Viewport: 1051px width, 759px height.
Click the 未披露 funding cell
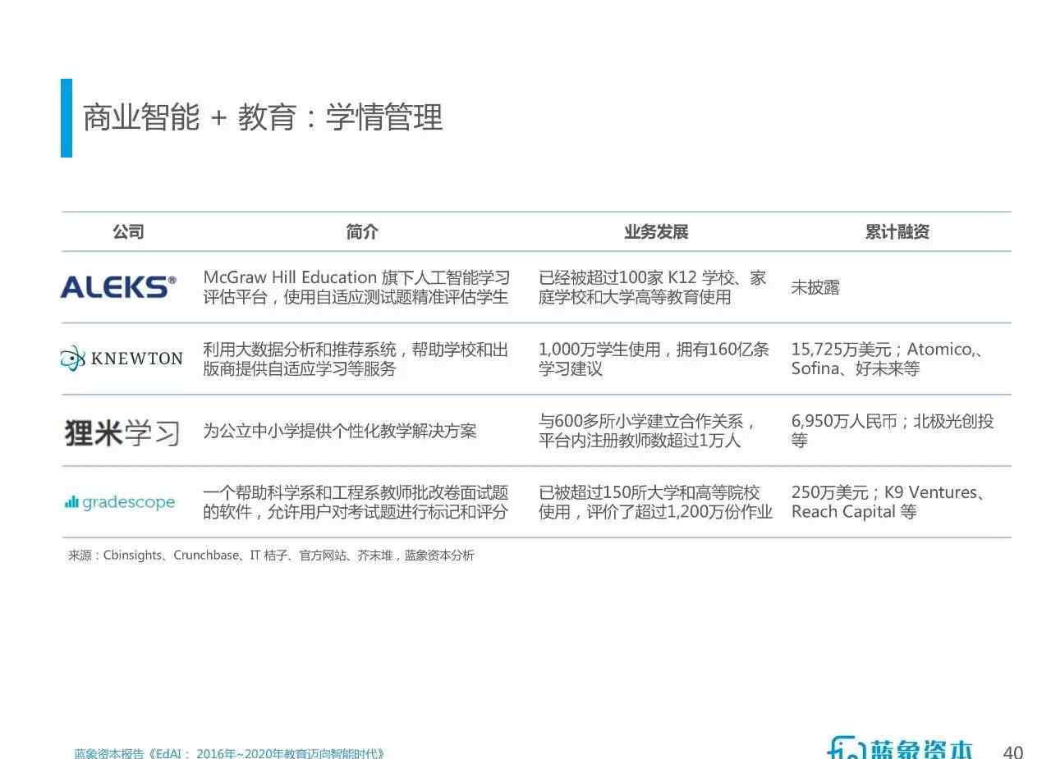tap(815, 288)
